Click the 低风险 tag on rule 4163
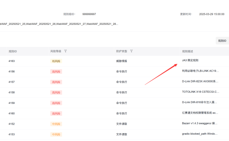 (x=56, y=61)
